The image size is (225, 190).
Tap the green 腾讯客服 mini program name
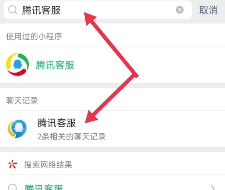click(55, 65)
